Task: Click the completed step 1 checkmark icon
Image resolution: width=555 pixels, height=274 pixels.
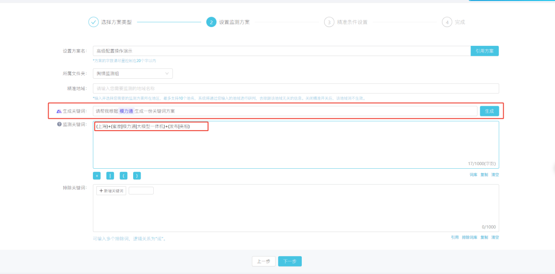Action: click(93, 22)
